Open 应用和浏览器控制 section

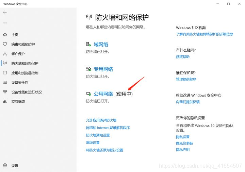[x=25, y=73]
